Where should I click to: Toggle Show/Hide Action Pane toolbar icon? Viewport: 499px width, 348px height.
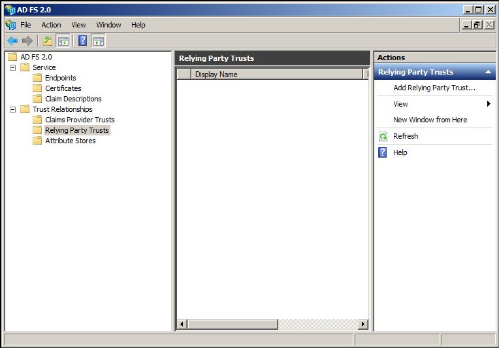pyautogui.click(x=99, y=41)
